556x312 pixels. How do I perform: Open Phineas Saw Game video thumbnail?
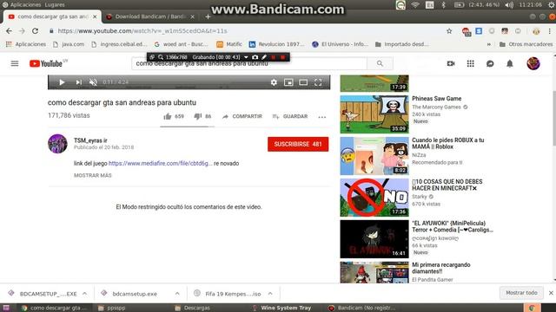tap(374, 114)
